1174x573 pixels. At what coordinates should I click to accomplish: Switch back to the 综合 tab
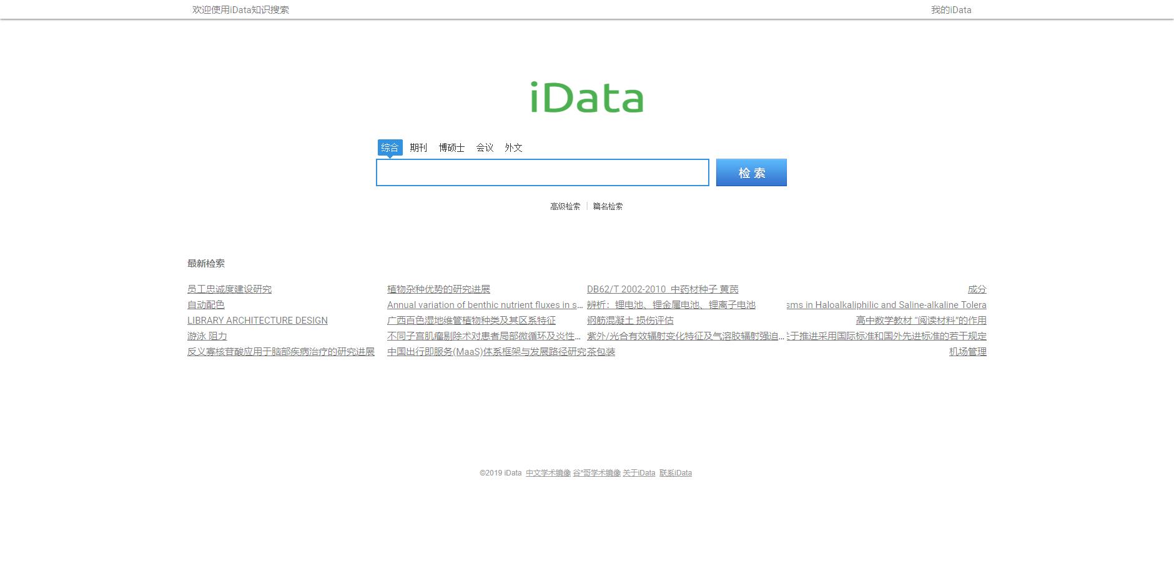coord(390,147)
